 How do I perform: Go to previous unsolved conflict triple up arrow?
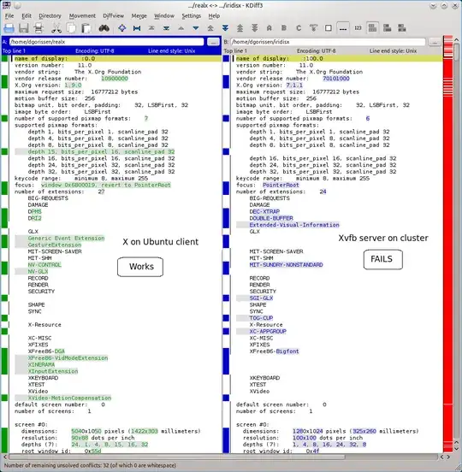tap(240, 28)
